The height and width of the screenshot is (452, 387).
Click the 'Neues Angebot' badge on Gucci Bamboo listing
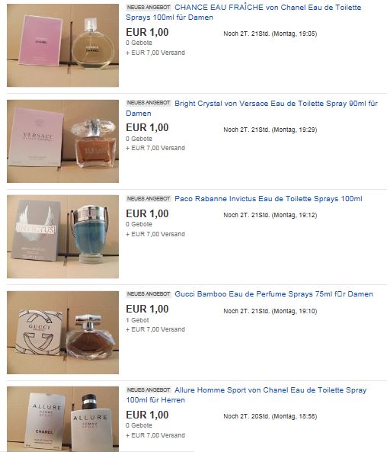click(149, 293)
